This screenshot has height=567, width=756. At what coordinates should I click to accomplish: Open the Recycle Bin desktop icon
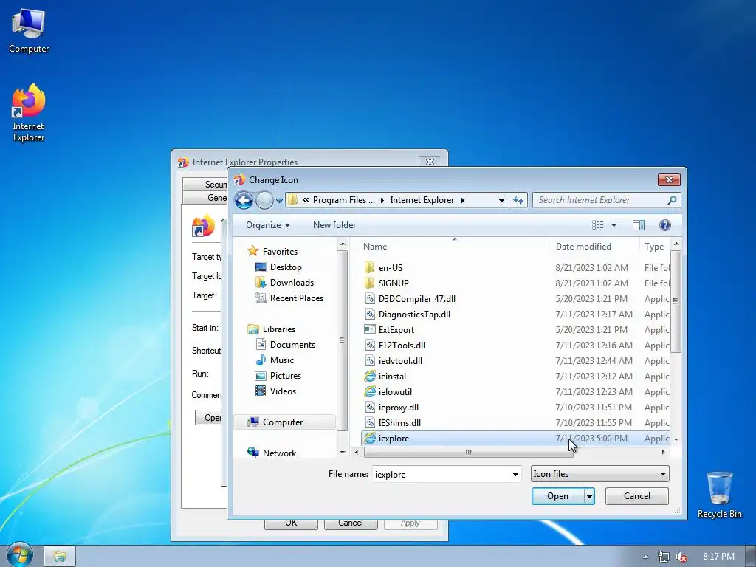(x=719, y=494)
